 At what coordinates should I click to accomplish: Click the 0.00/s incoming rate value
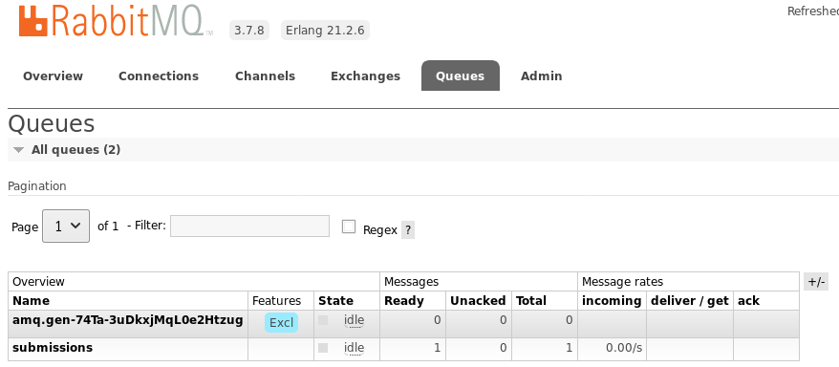coord(624,348)
